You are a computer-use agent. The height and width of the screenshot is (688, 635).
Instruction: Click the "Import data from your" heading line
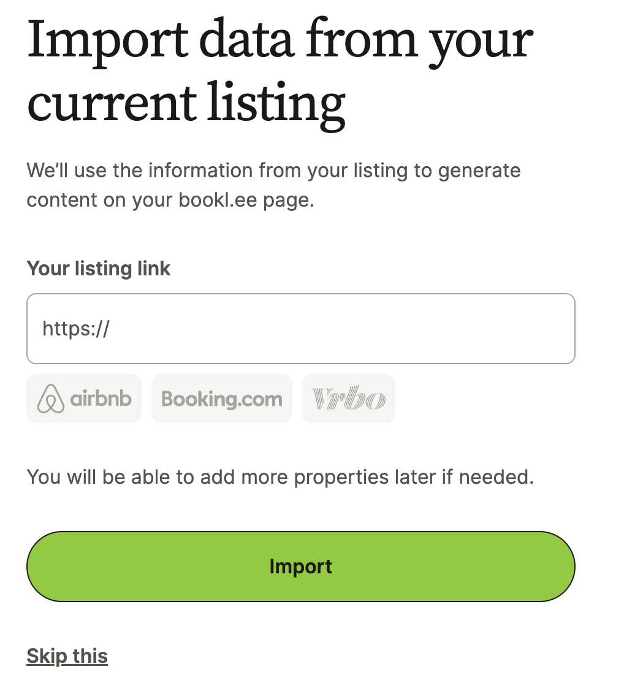(x=279, y=40)
